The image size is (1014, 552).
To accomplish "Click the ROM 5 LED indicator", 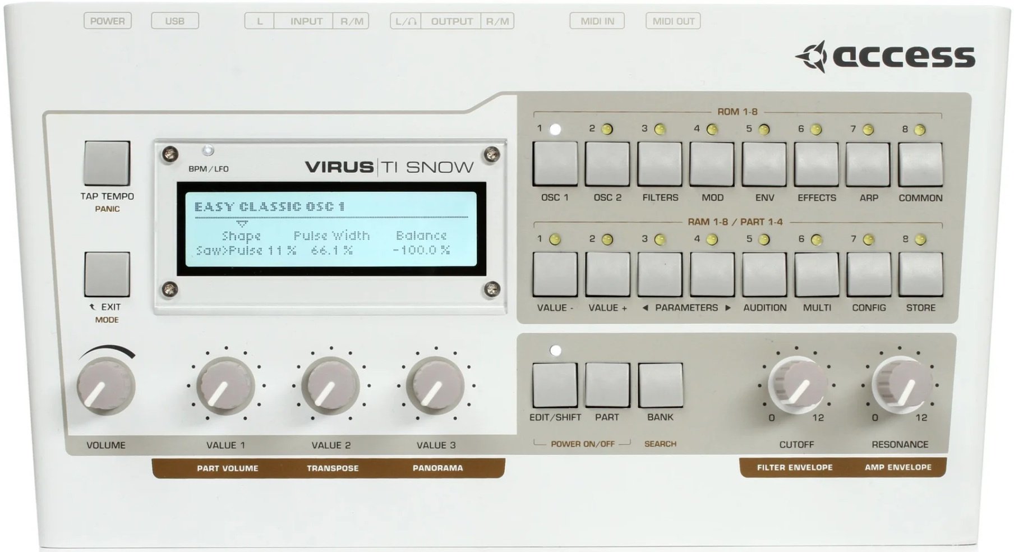I will [764, 130].
